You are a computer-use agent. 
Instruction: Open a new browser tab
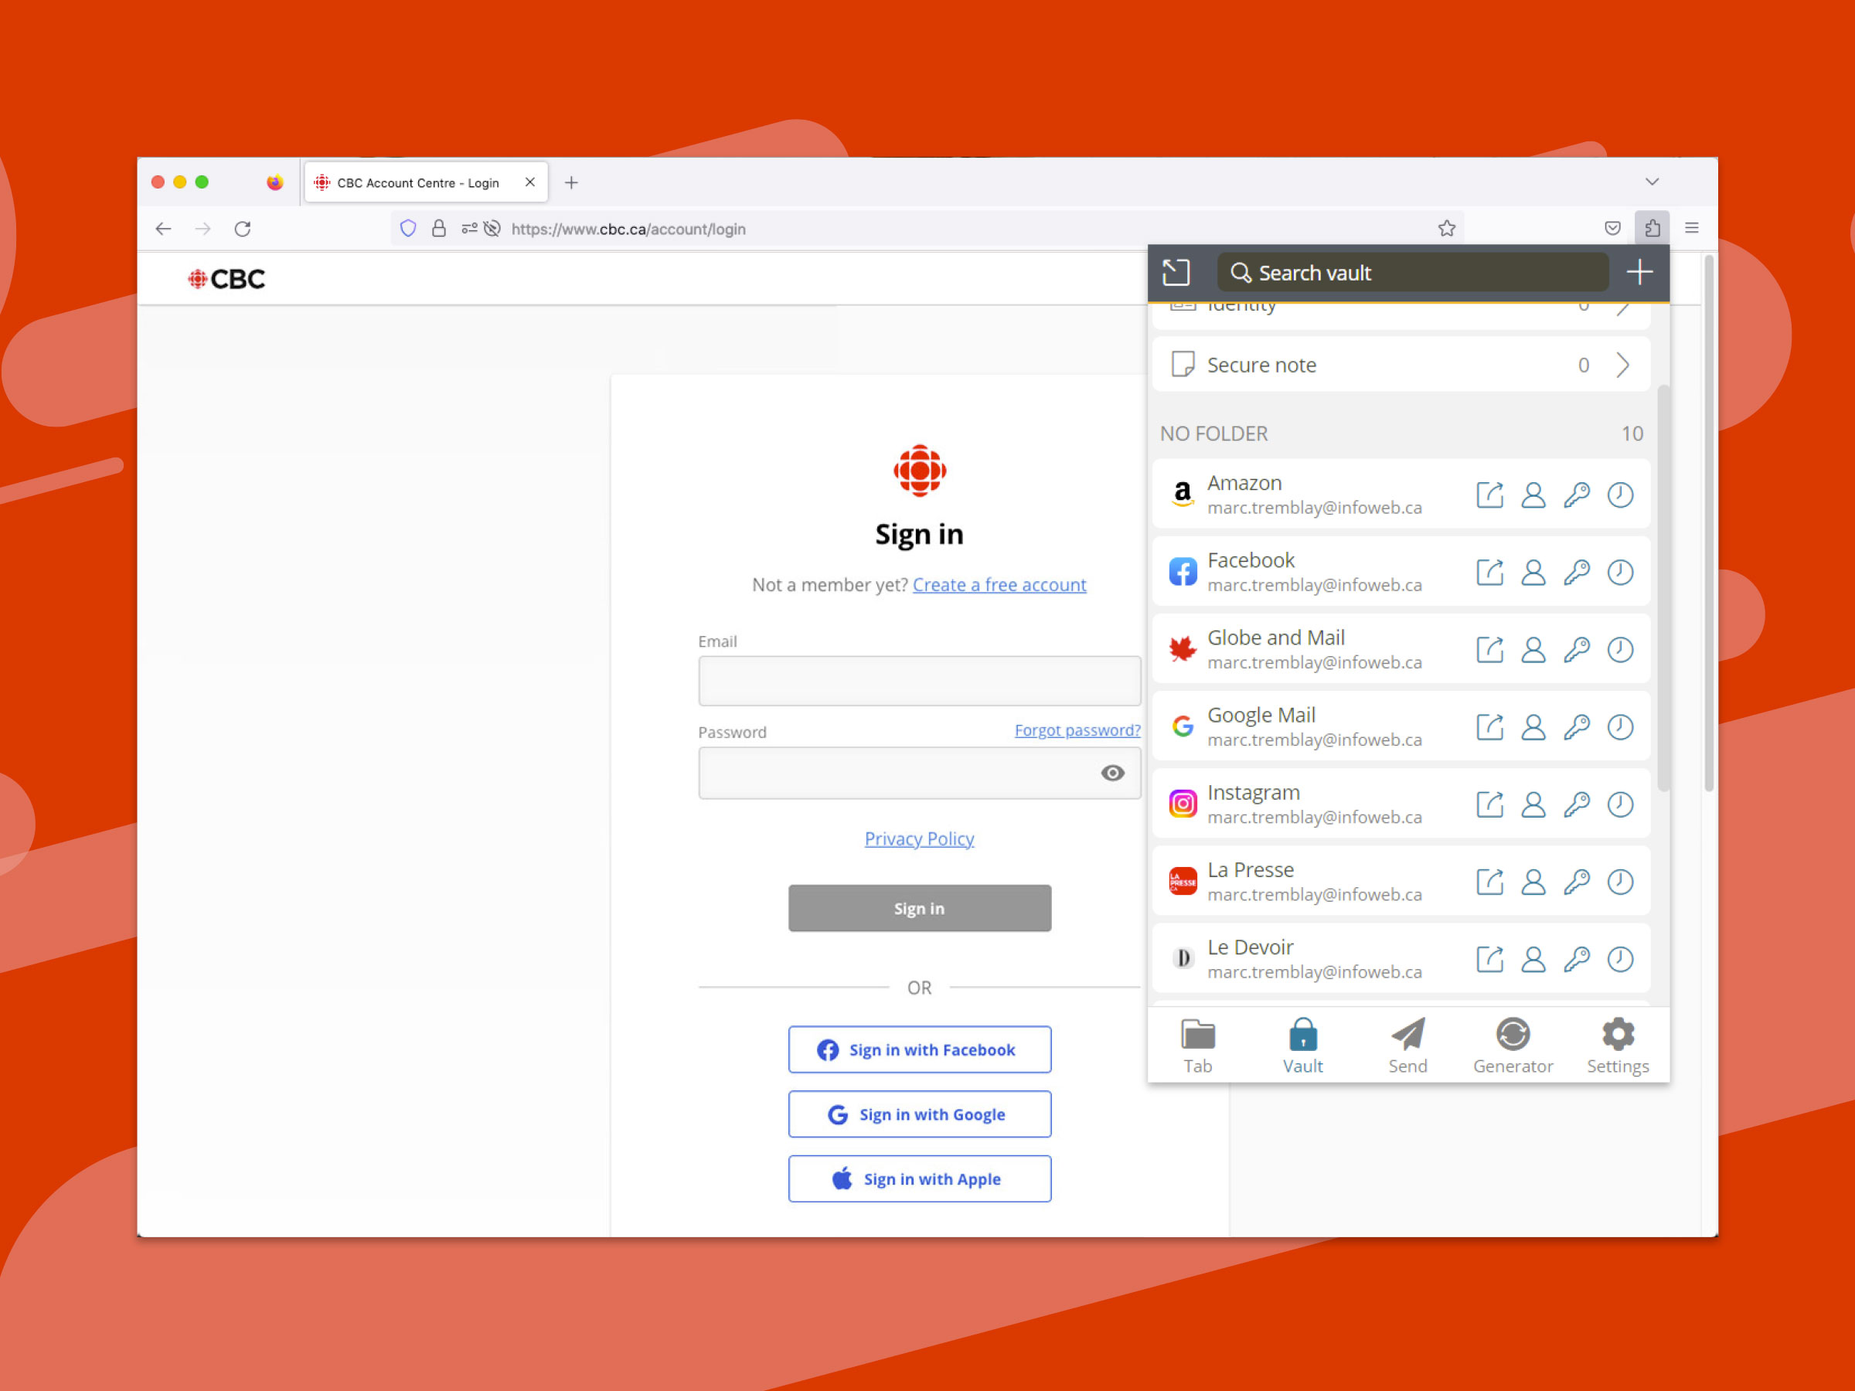pyautogui.click(x=571, y=183)
